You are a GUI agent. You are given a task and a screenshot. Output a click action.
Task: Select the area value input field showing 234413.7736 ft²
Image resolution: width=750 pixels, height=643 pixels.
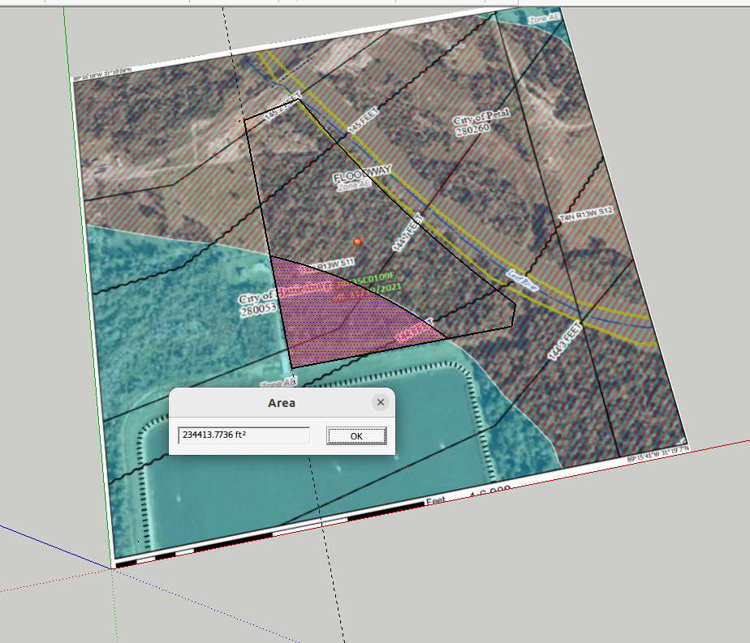[x=244, y=435]
